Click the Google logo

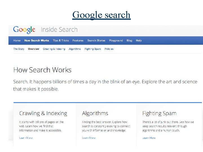tap(24, 30)
